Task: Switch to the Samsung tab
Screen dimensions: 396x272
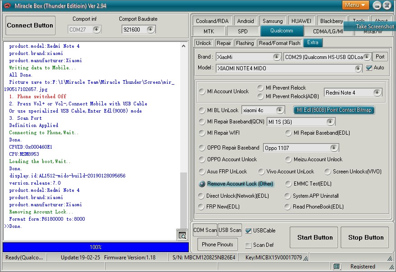Action: (273, 21)
